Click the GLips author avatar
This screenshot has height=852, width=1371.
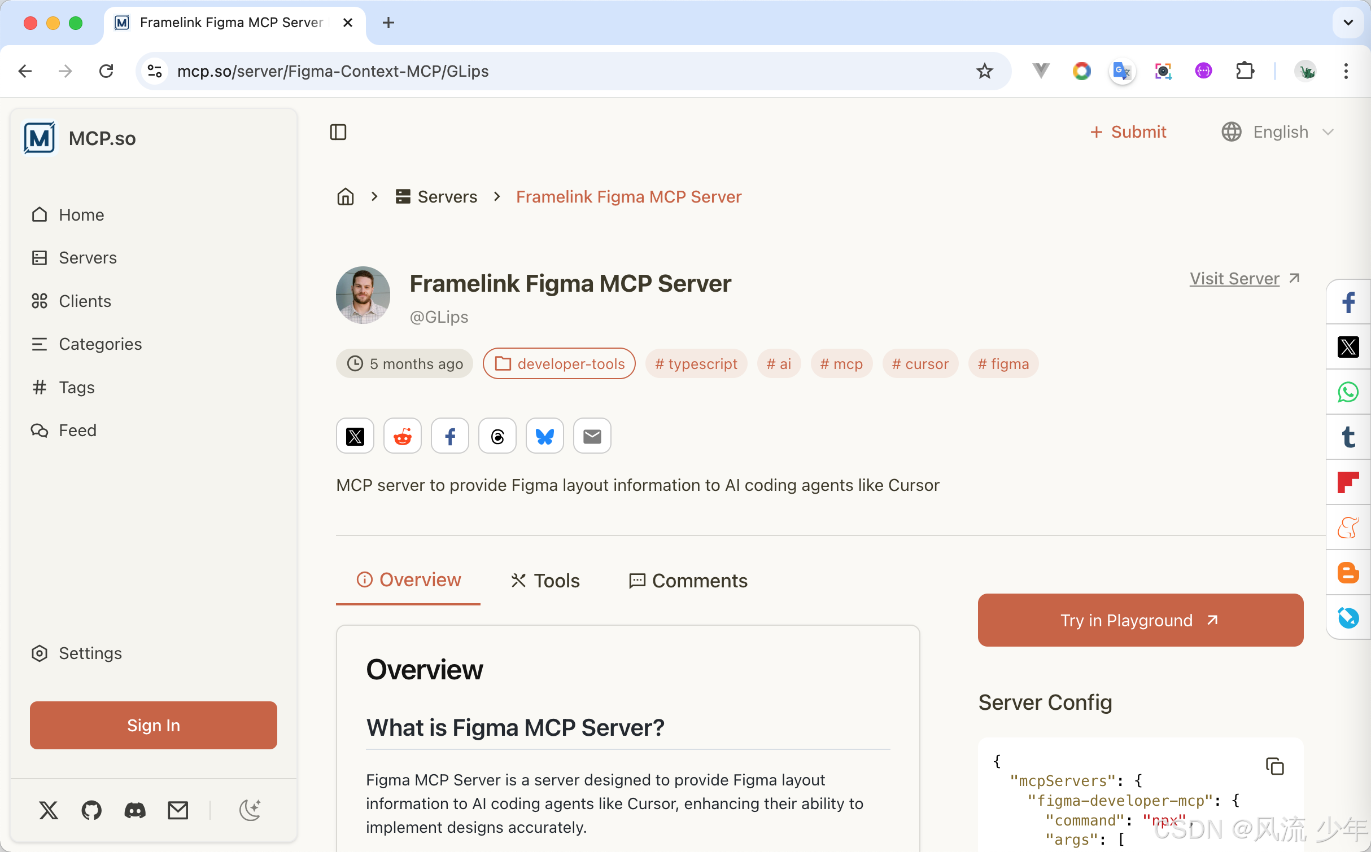coord(363,295)
